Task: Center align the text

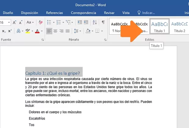Action: tap(55, 31)
